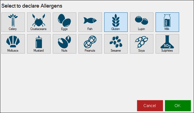Turn off the selected Milk allergen

click(167, 22)
